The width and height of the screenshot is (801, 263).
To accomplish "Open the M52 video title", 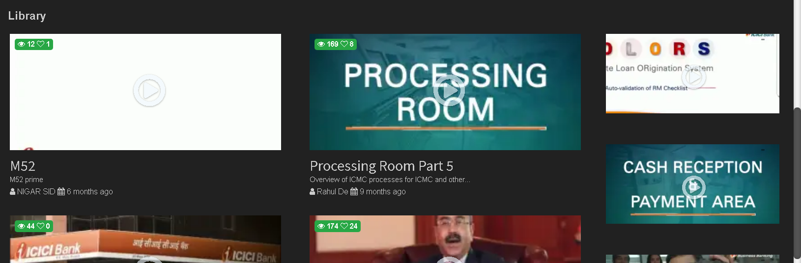I will coord(23,166).
